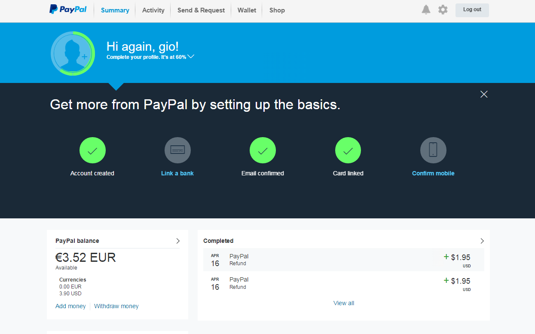
Task: Open the first PayPal Refund transaction row
Action: tap(344, 260)
